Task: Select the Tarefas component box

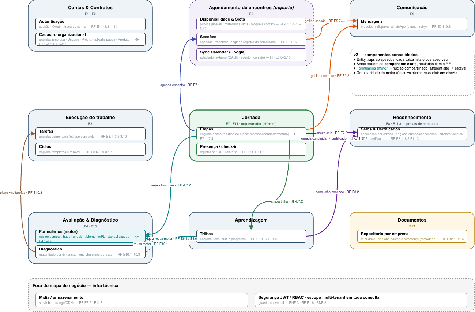Action: (90, 134)
